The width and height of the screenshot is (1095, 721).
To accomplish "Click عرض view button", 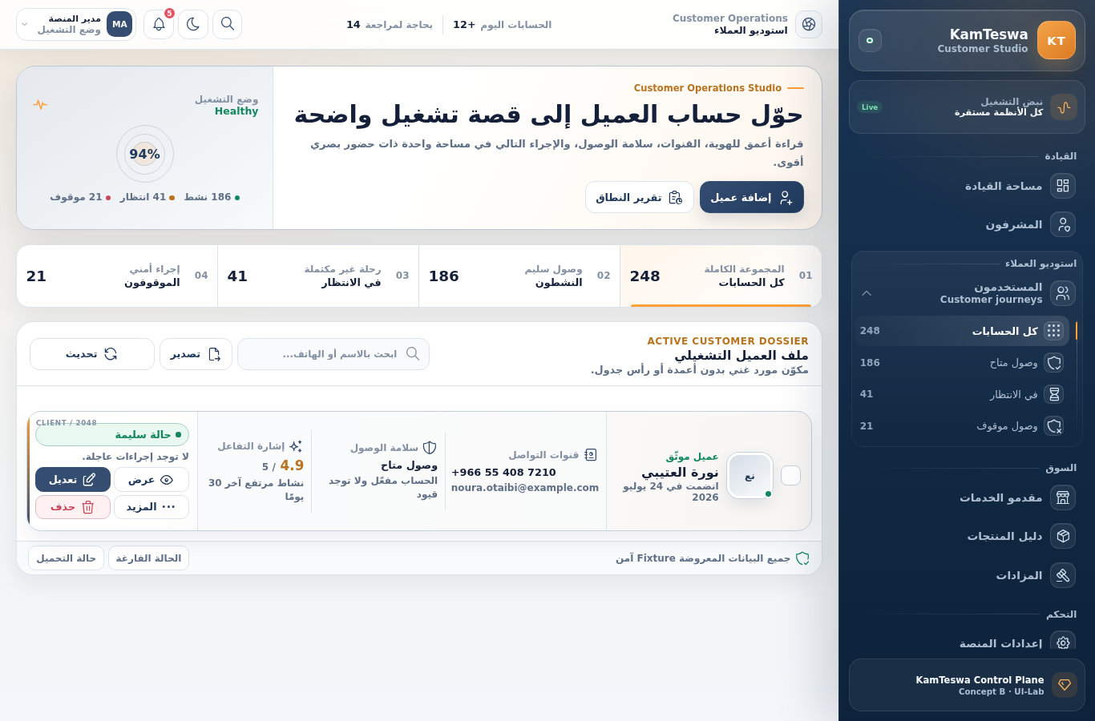I will 152,479.
